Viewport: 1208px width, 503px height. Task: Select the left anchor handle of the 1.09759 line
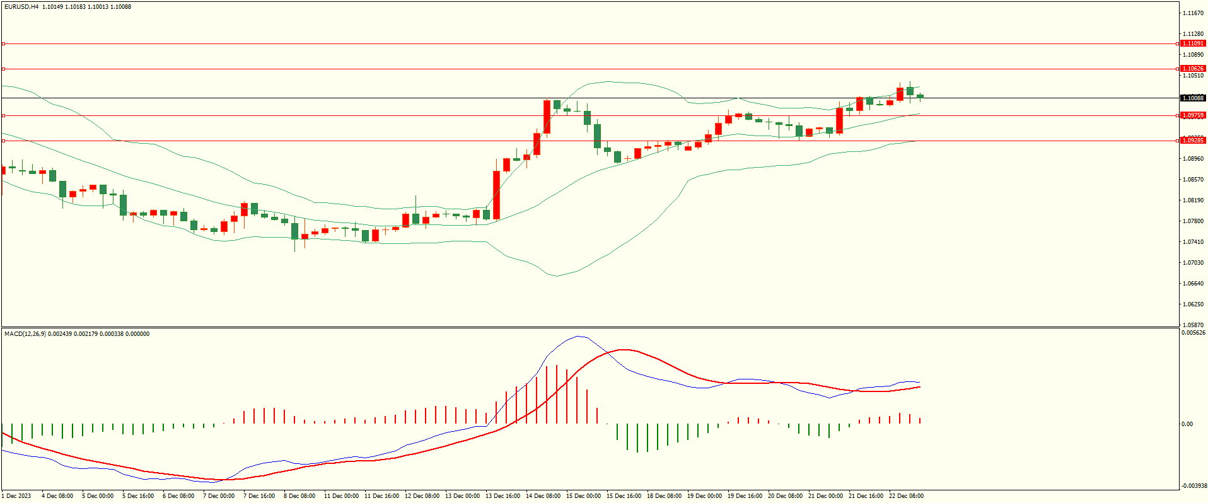tap(3, 115)
